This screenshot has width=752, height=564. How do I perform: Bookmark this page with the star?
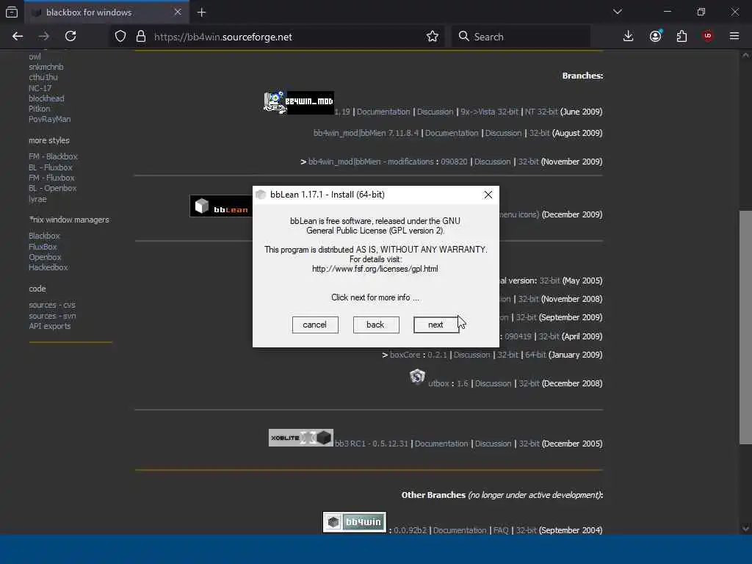click(x=432, y=37)
